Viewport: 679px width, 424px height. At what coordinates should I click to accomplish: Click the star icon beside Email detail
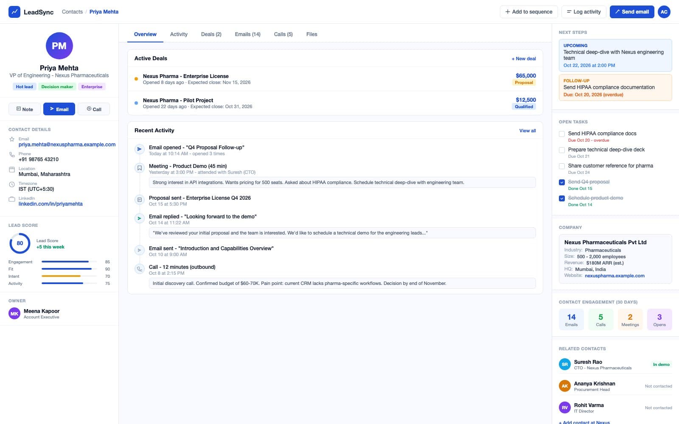tap(12, 139)
